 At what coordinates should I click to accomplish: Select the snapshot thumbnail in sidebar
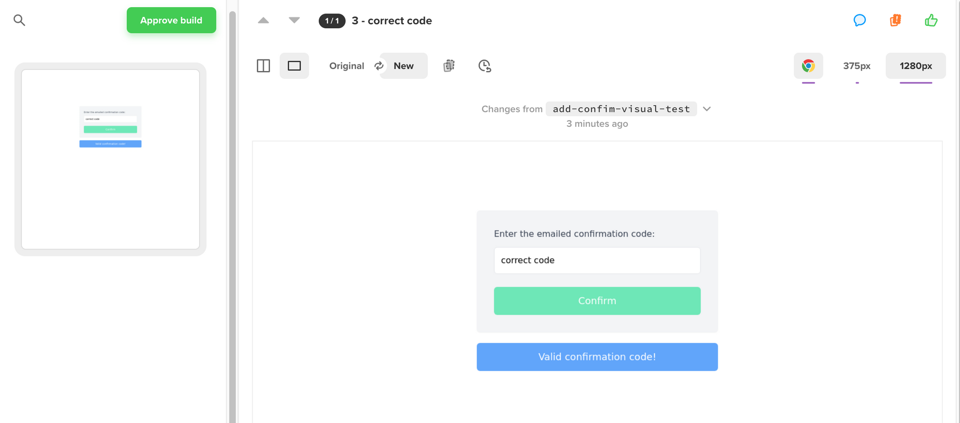coord(110,159)
